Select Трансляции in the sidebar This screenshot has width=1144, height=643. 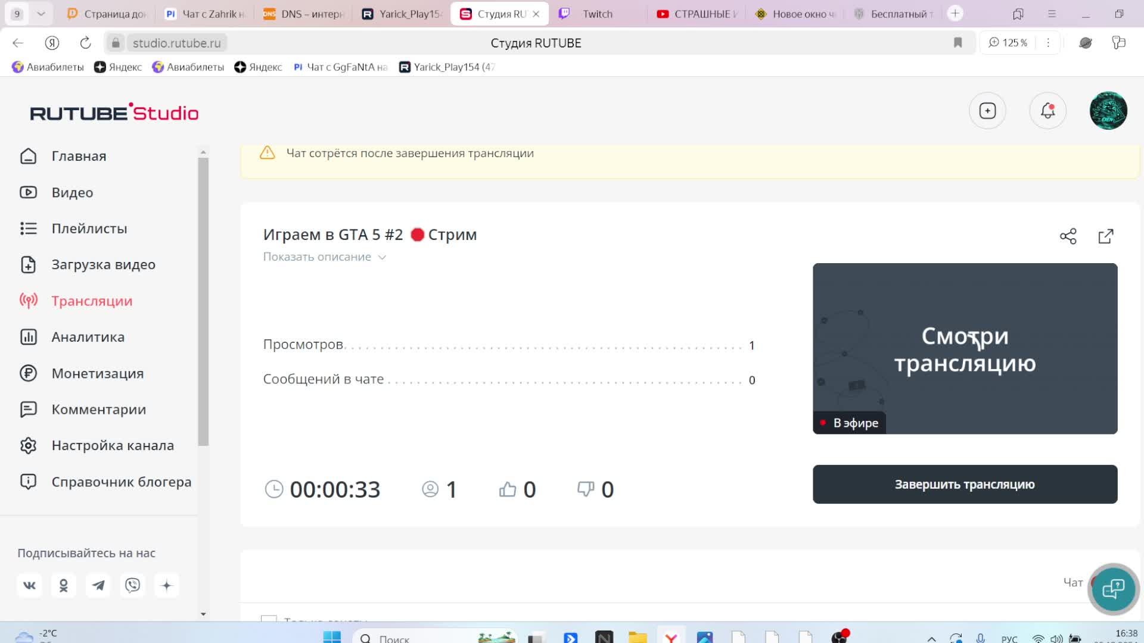pyautogui.click(x=91, y=301)
